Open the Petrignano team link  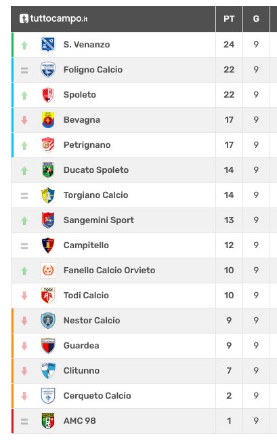coord(87,145)
